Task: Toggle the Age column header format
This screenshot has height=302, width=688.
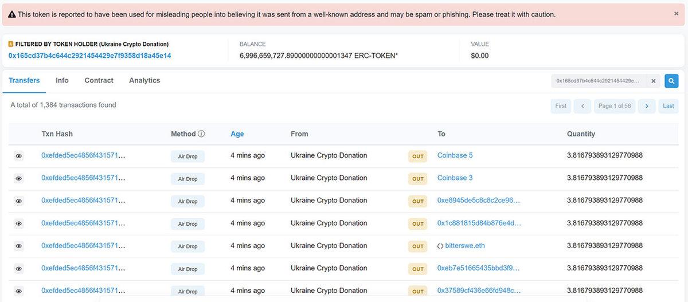Action: click(x=237, y=134)
